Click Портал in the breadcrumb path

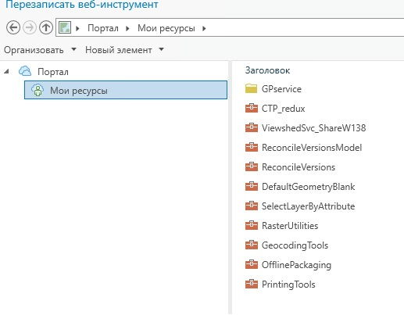103,28
